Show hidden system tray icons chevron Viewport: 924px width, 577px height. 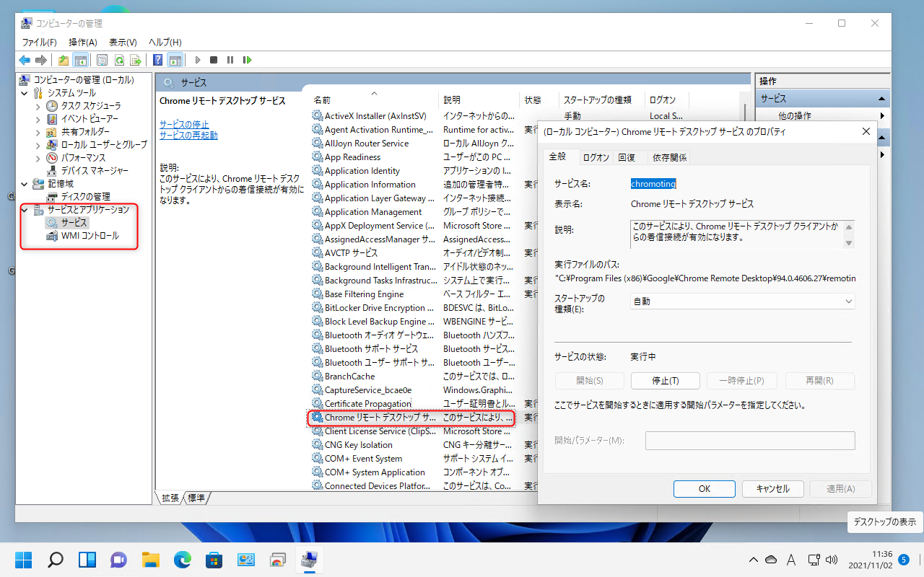click(x=753, y=560)
